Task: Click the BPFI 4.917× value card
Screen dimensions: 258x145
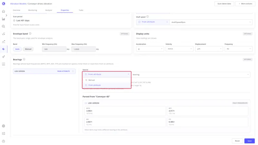Action: [x=207, y=111]
